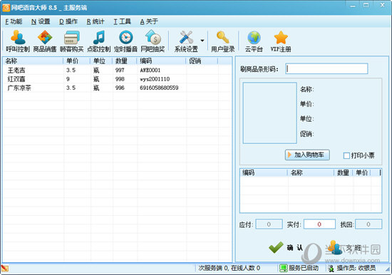This screenshot has width=392, height=275.
Task: Click product list 编码 column header
Action: coord(161,61)
